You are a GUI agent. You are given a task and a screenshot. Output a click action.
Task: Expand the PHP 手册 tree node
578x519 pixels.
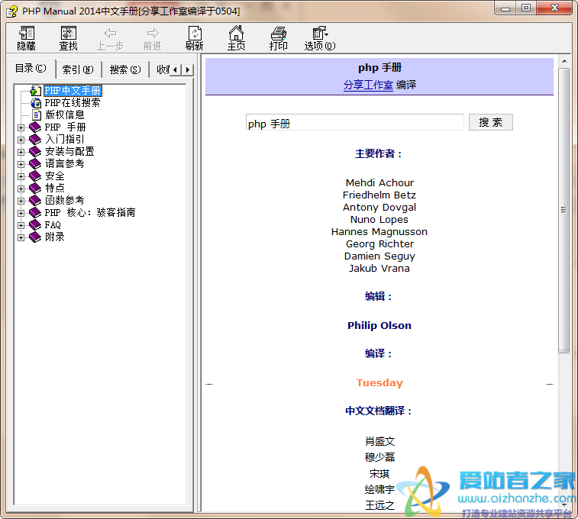[21, 127]
